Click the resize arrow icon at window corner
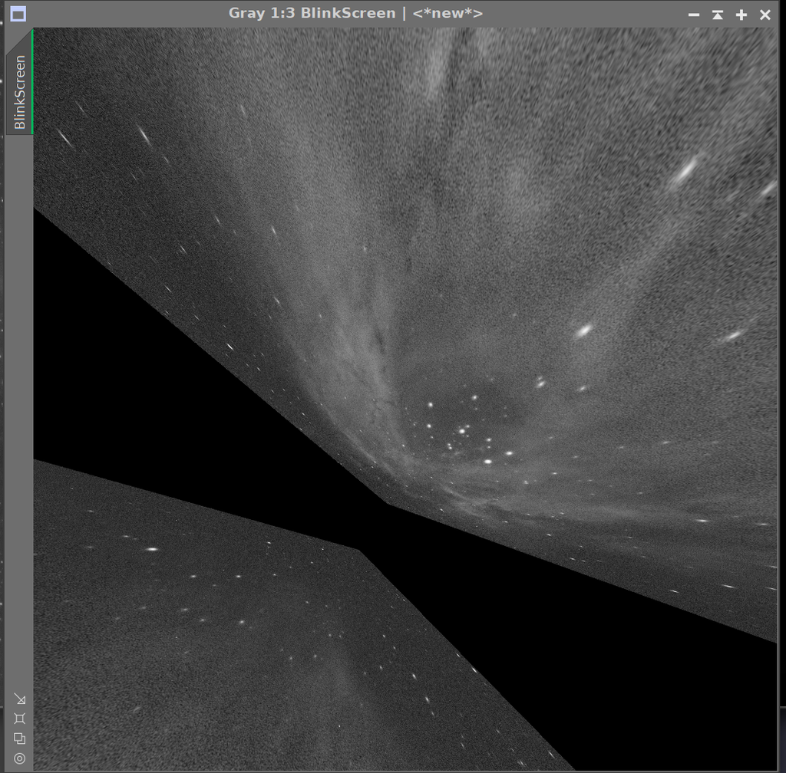Screen dimensions: 786x773 click(19, 699)
